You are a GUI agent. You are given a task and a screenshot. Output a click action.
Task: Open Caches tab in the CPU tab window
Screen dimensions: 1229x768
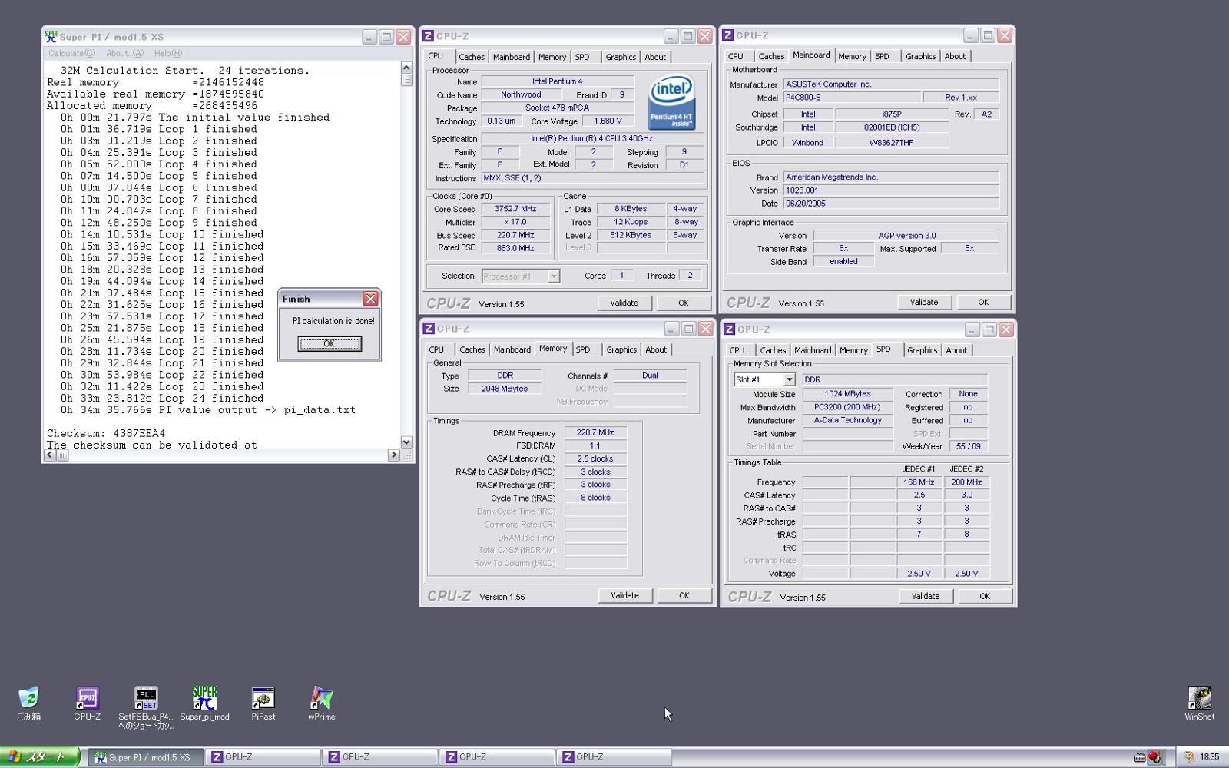point(472,57)
